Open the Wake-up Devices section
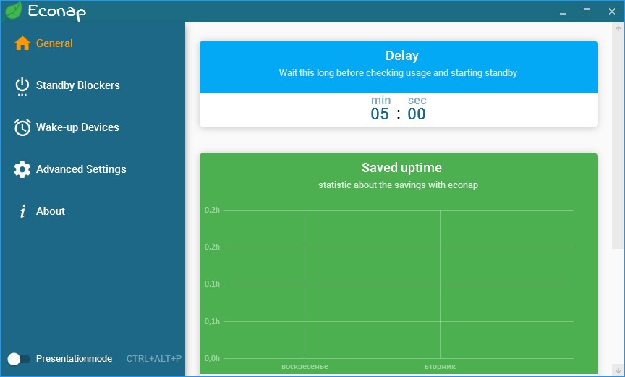The height and width of the screenshot is (377, 625). point(77,127)
